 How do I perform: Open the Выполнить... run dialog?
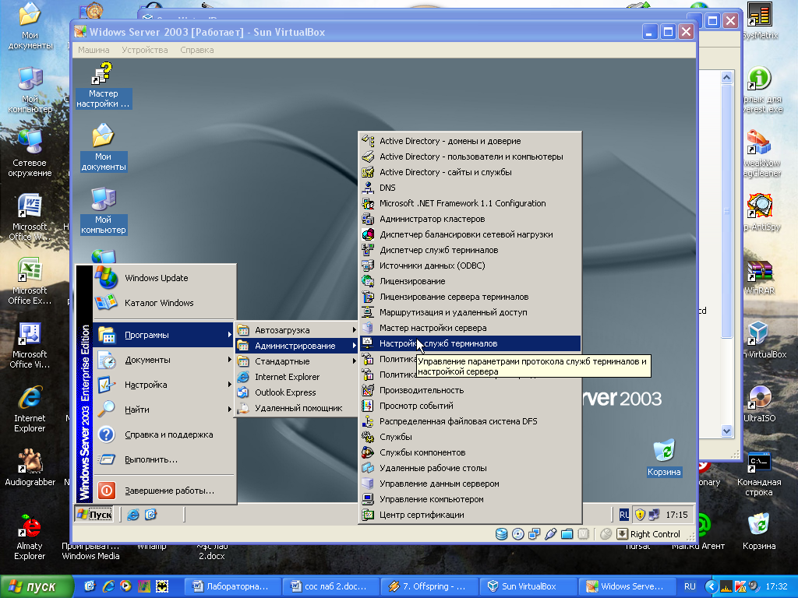point(164,459)
